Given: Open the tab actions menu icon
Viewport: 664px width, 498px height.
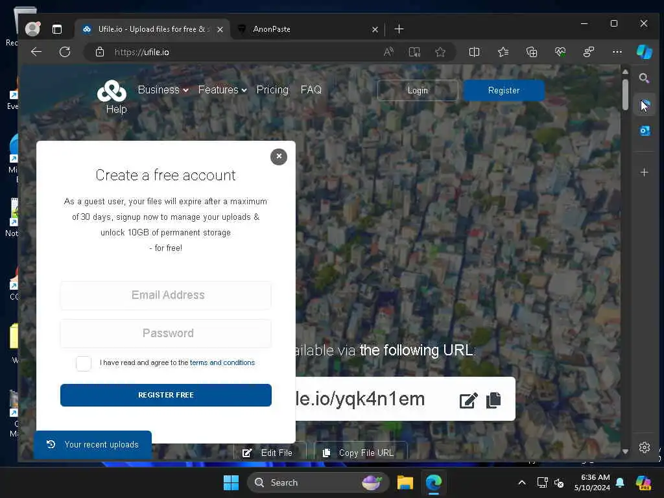Looking at the screenshot, I should pos(57,29).
